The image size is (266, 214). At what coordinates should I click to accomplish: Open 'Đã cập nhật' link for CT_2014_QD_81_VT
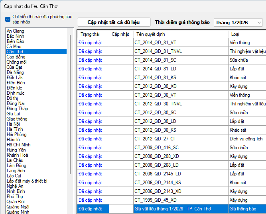point(90,42)
